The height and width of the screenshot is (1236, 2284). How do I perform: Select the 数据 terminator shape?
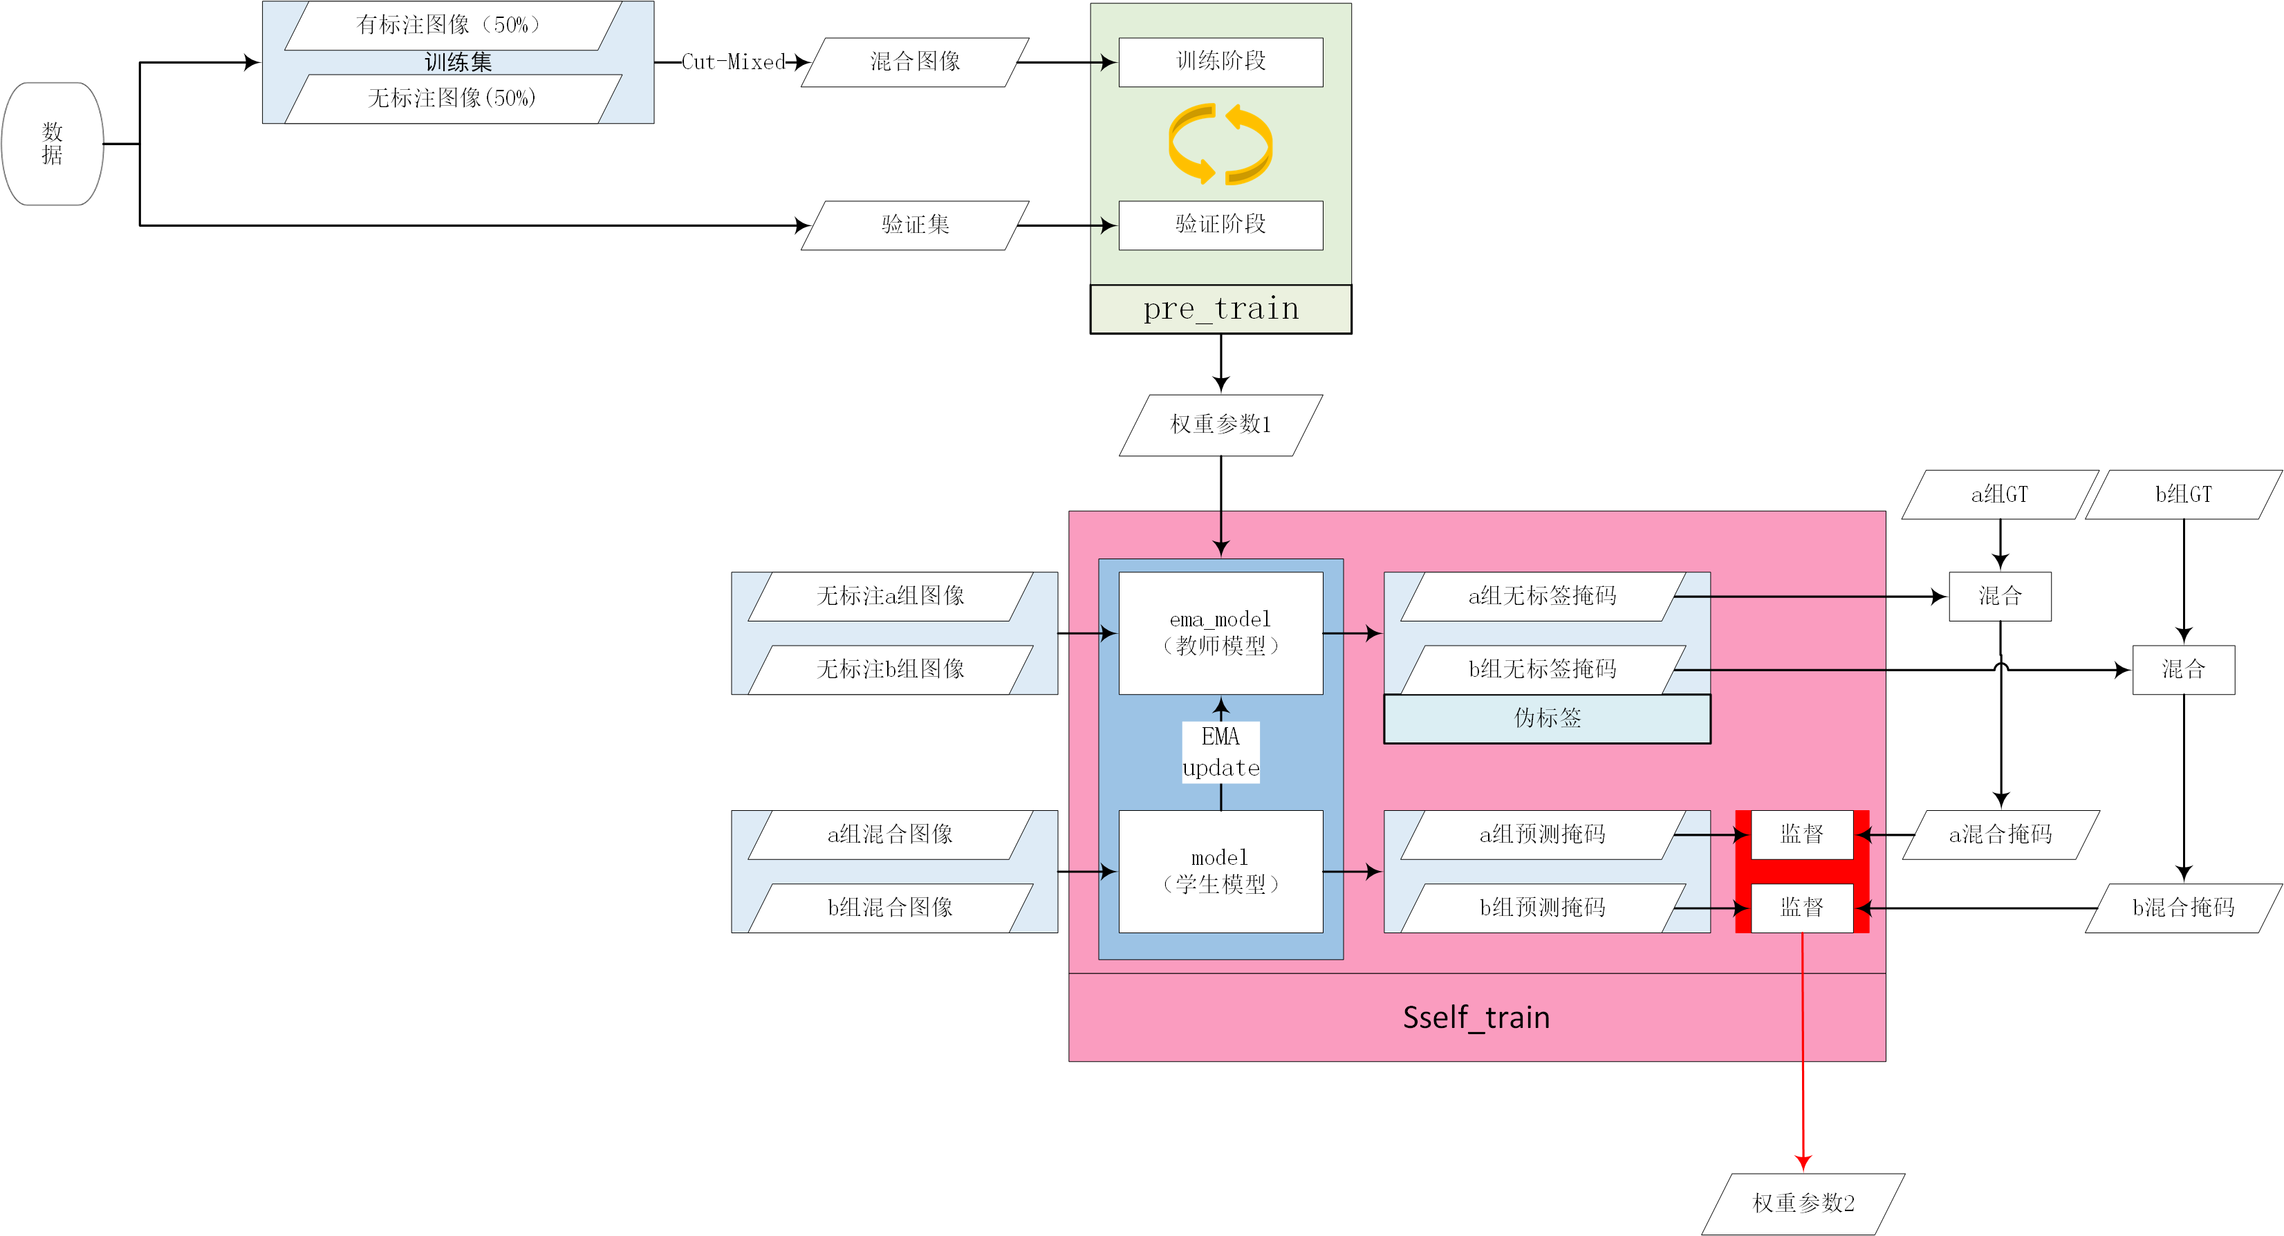(x=53, y=144)
